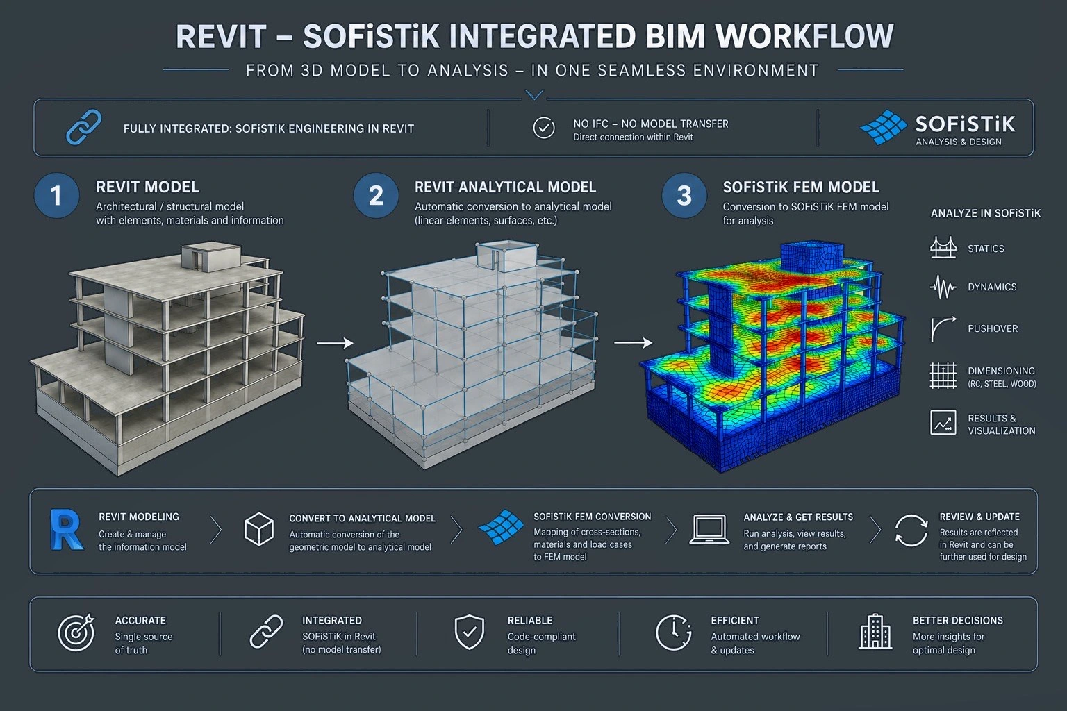
Task: Select "DIMENSIONING (RC, STEEL, WOOD)" label
Action: 1002,377
